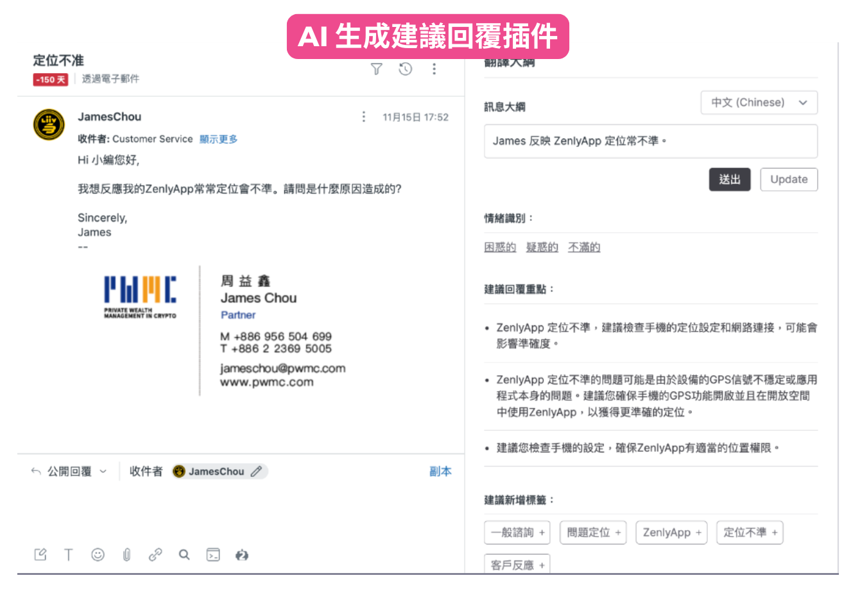860x591 pixels.
Task: Click the compose/edit icon in reply toolbar
Action: [40, 555]
